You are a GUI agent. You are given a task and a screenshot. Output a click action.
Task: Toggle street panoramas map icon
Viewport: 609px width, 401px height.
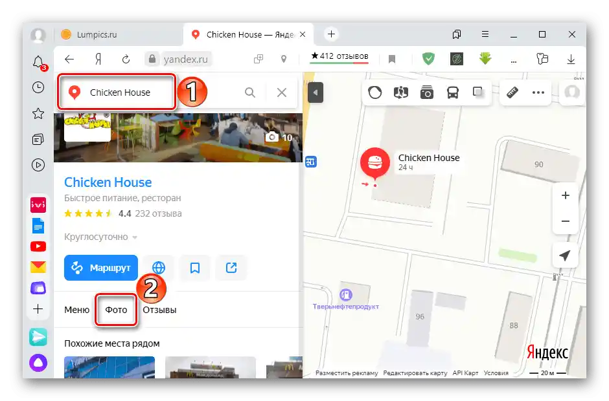(x=401, y=92)
